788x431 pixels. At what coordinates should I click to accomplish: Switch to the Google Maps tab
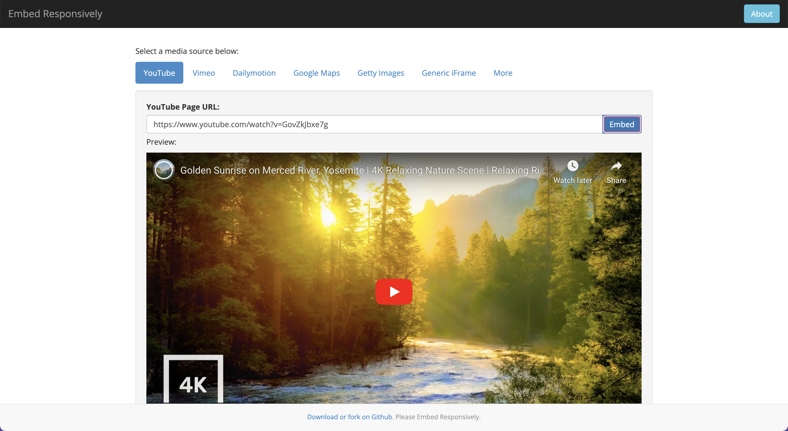click(316, 73)
